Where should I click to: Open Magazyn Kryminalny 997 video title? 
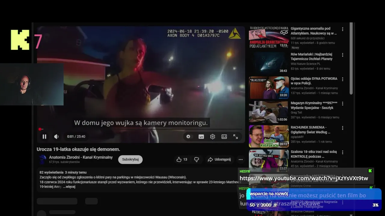(314, 105)
